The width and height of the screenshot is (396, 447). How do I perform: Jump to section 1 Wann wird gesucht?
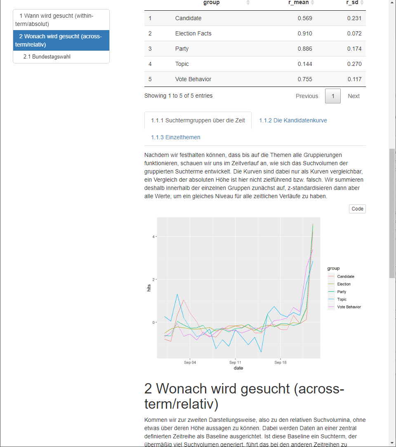[x=61, y=20]
